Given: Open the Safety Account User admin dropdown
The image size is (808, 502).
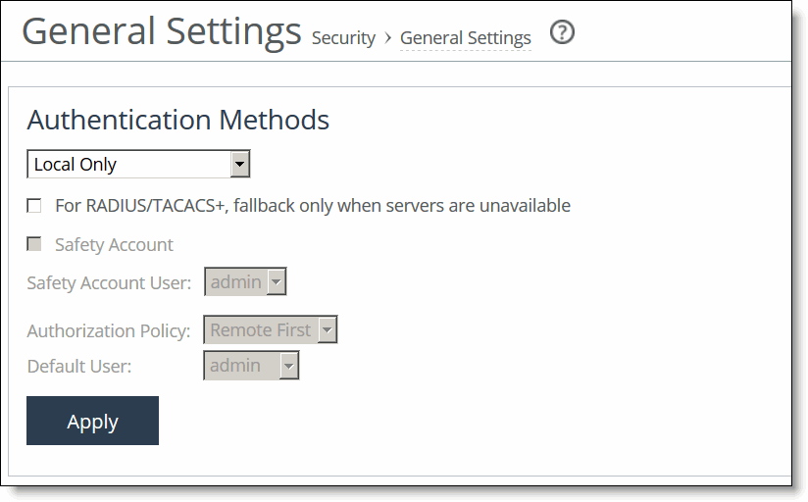Looking at the screenshot, I should (x=245, y=282).
